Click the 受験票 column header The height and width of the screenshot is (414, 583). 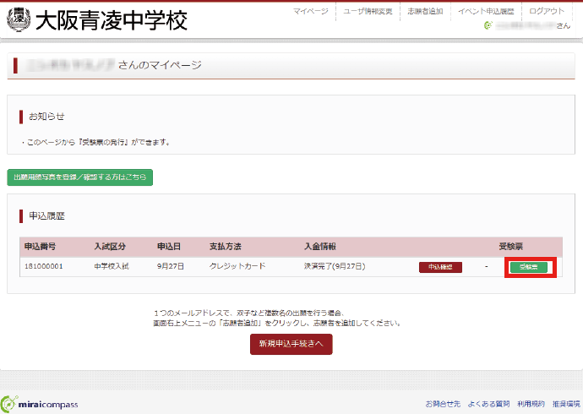[511, 247]
